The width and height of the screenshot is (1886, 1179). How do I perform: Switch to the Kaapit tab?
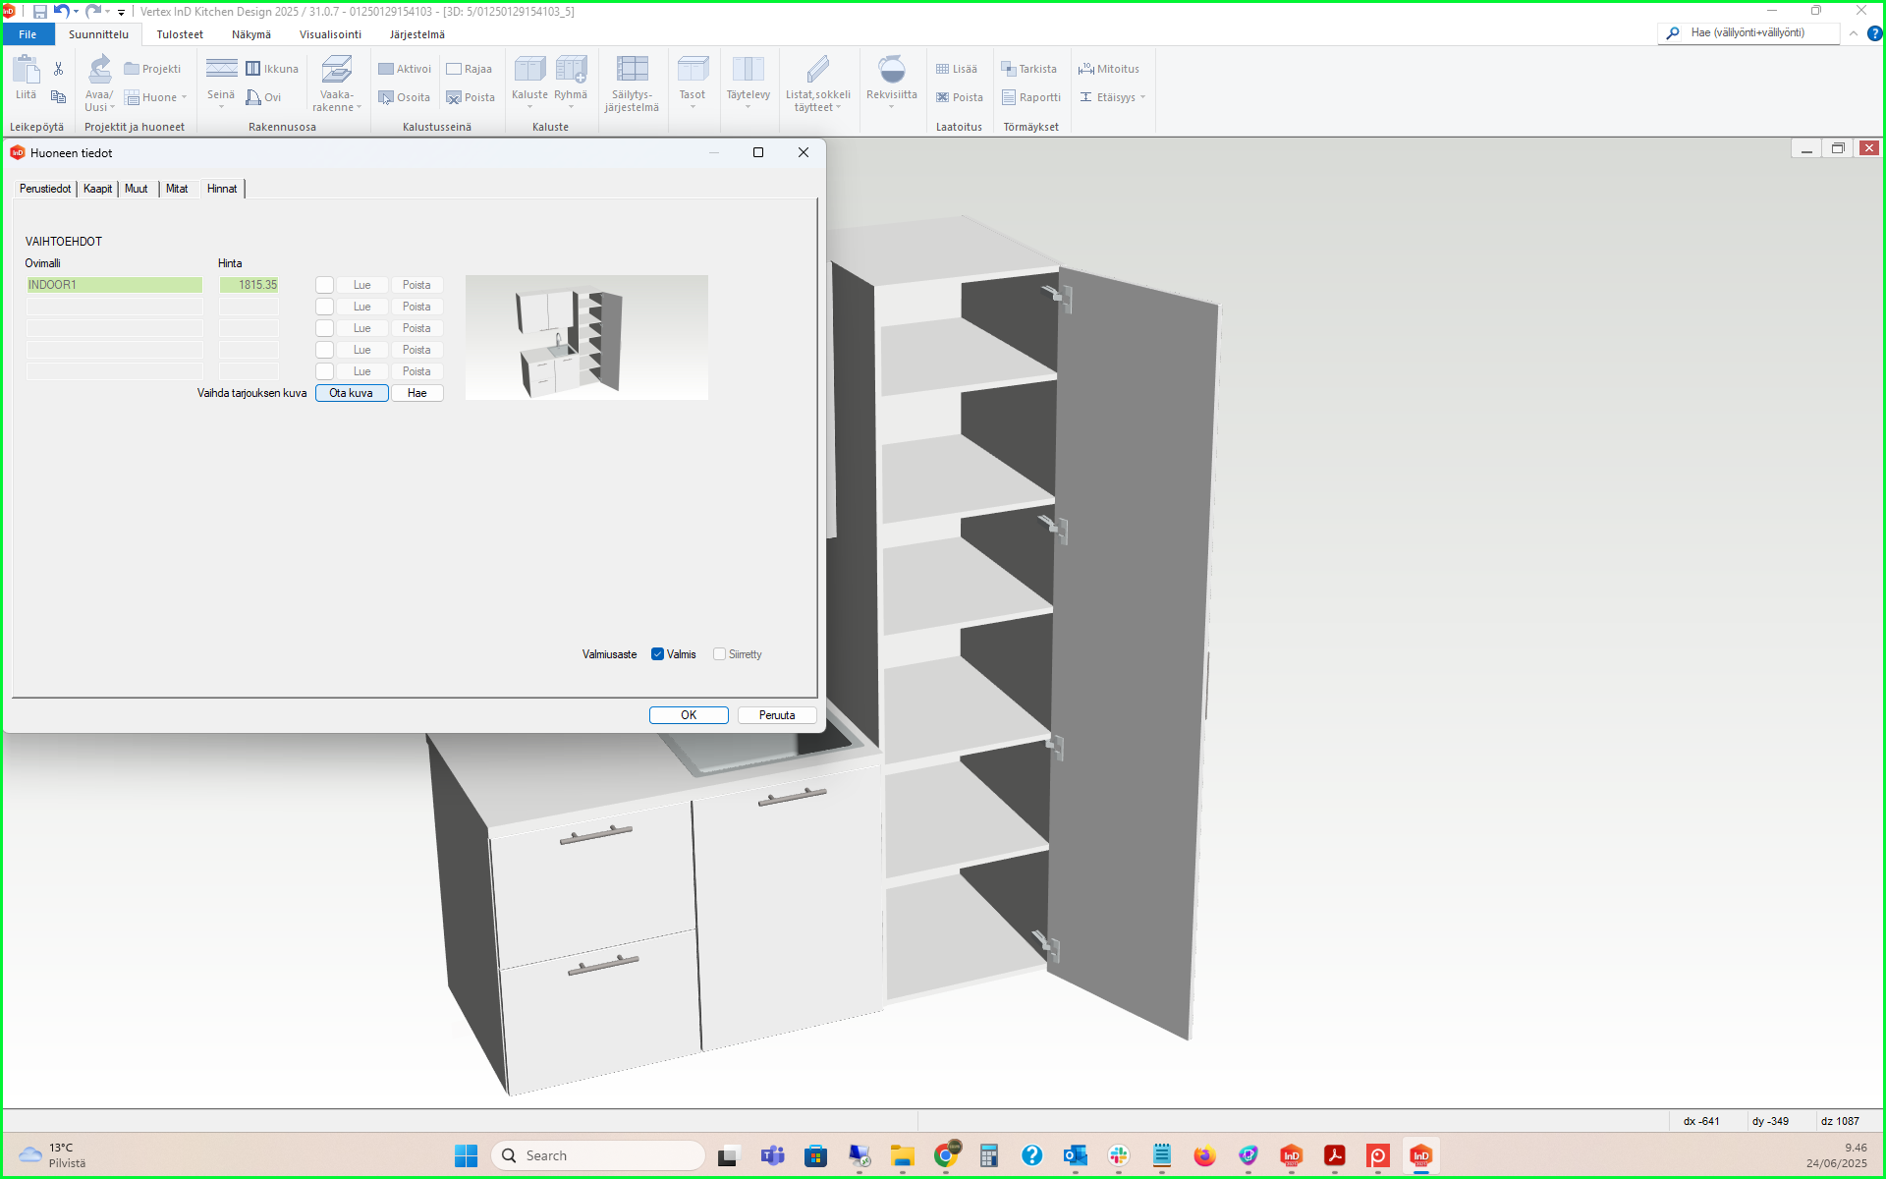(x=97, y=189)
